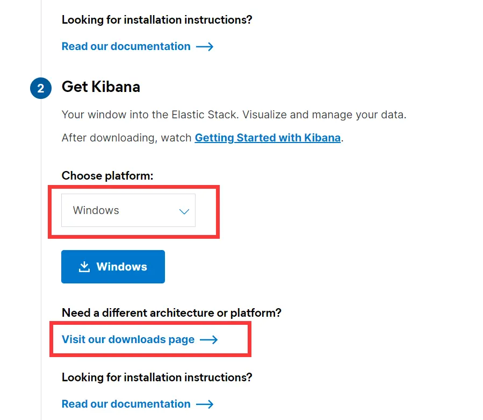The height and width of the screenshot is (420, 483).
Task: Click the Get Kibana heading
Action: point(101,87)
